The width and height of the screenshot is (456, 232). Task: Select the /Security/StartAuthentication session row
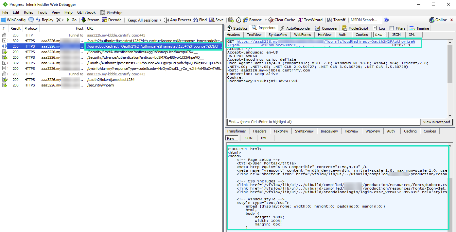[112, 52]
